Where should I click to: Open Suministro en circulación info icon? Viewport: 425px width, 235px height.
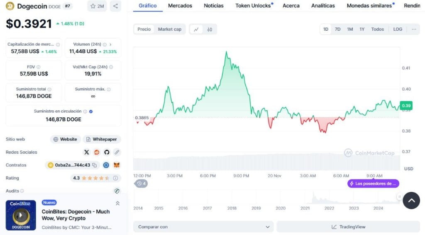pos(85,111)
